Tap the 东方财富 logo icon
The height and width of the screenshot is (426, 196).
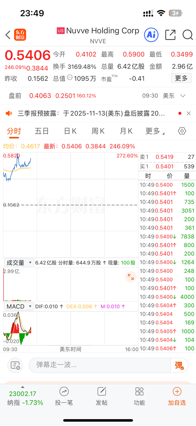pos(20,35)
